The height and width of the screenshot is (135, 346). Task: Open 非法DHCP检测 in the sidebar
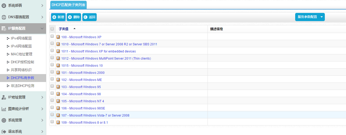coord(22,86)
